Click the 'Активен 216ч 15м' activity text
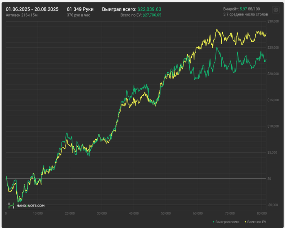The image size is (285, 228). [22, 15]
